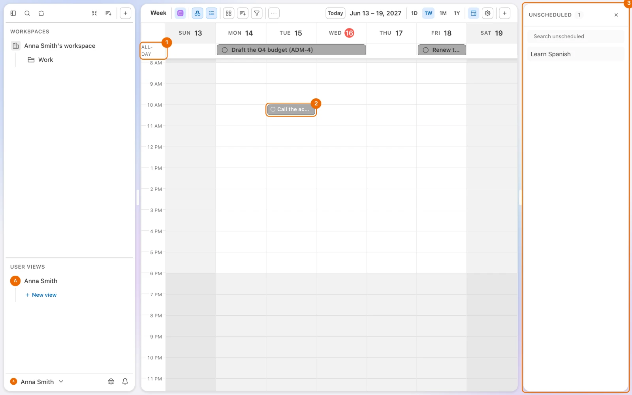Click the ALL-DAY row label
This screenshot has width=632, height=395.
(147, 51)
